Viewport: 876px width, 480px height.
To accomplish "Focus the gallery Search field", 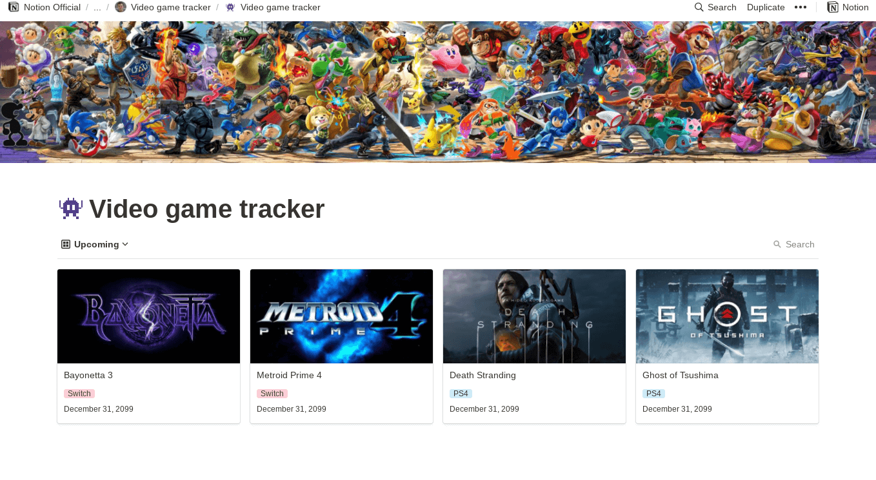I will coord(800,244).
